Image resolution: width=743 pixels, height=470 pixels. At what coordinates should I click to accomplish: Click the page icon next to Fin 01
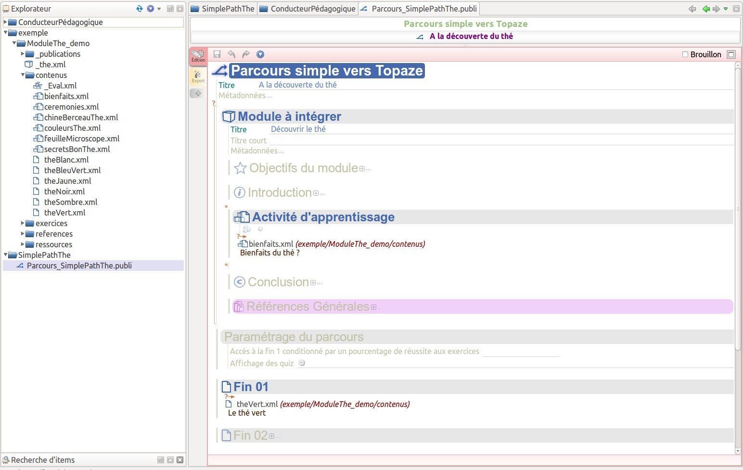click(x=226, y=387)
